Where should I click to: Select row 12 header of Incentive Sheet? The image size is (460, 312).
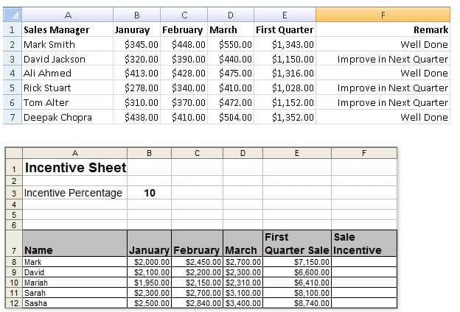pos(14,302)
